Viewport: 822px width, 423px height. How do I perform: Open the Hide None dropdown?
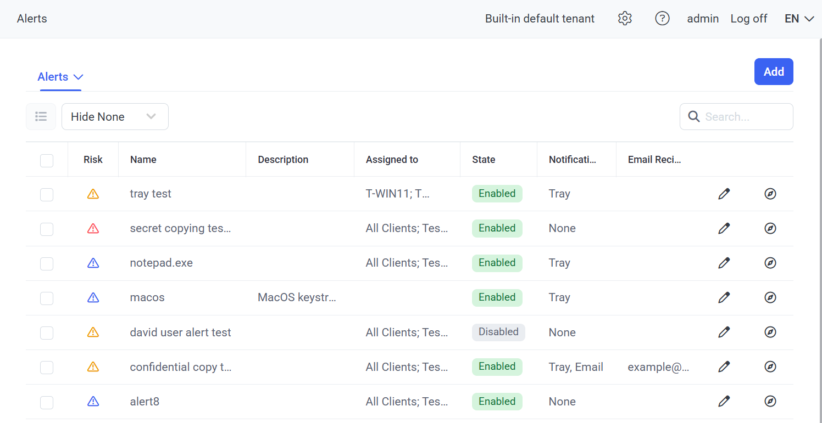click(x=115, y=117)
